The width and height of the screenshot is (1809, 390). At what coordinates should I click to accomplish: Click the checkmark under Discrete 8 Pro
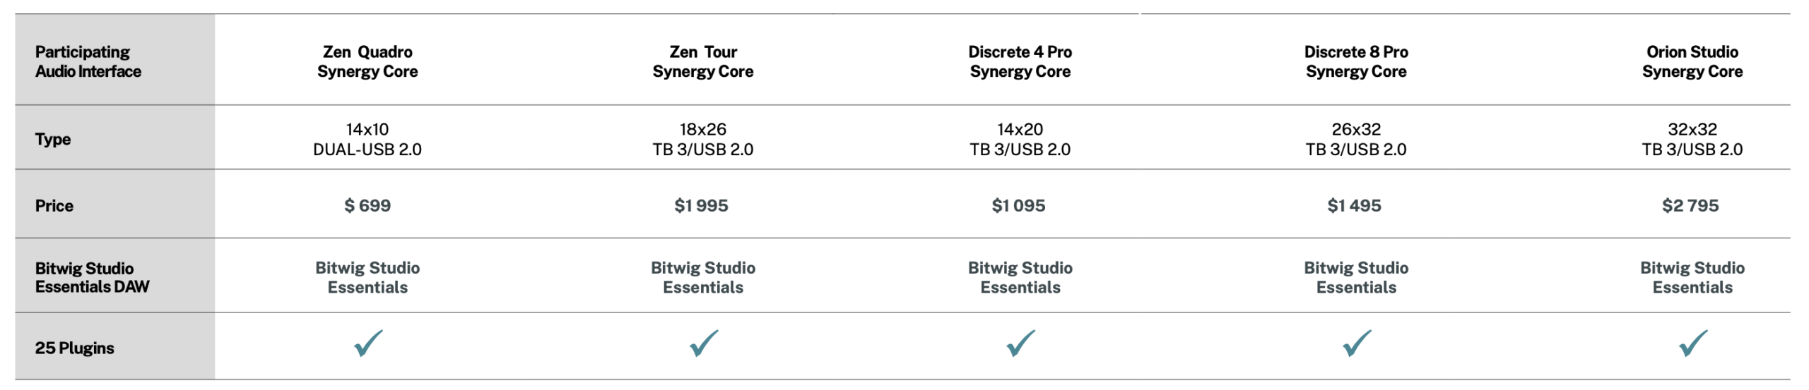click(x=1356, y=344)
